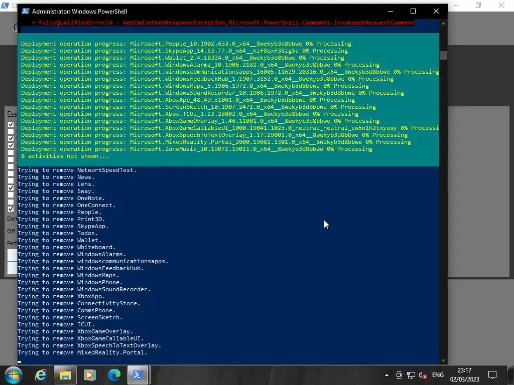This screenshot has height=385, width=514.
Task: Click 'Trying to remove OneNote.' line
Action: [61, 199]
